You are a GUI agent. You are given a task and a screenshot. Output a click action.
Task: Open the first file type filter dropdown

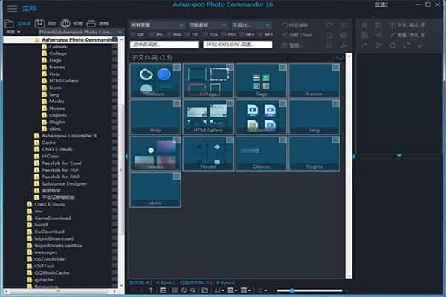pyautogui.click(x=158, y=25)
